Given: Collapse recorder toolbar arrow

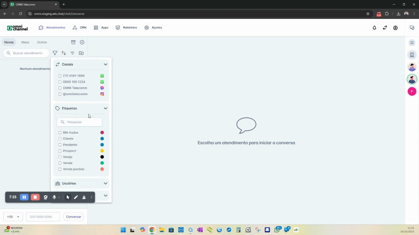Looking at the screenshot, I should point(92,197).
